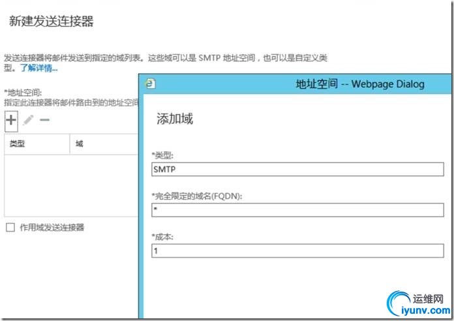The image size is (454, 321).
Task: Open the 了解详情 link
Action: point(38,68)
